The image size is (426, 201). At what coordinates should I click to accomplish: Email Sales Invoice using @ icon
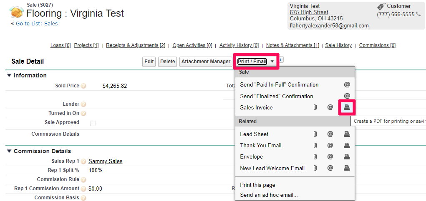tap(330, 107)
